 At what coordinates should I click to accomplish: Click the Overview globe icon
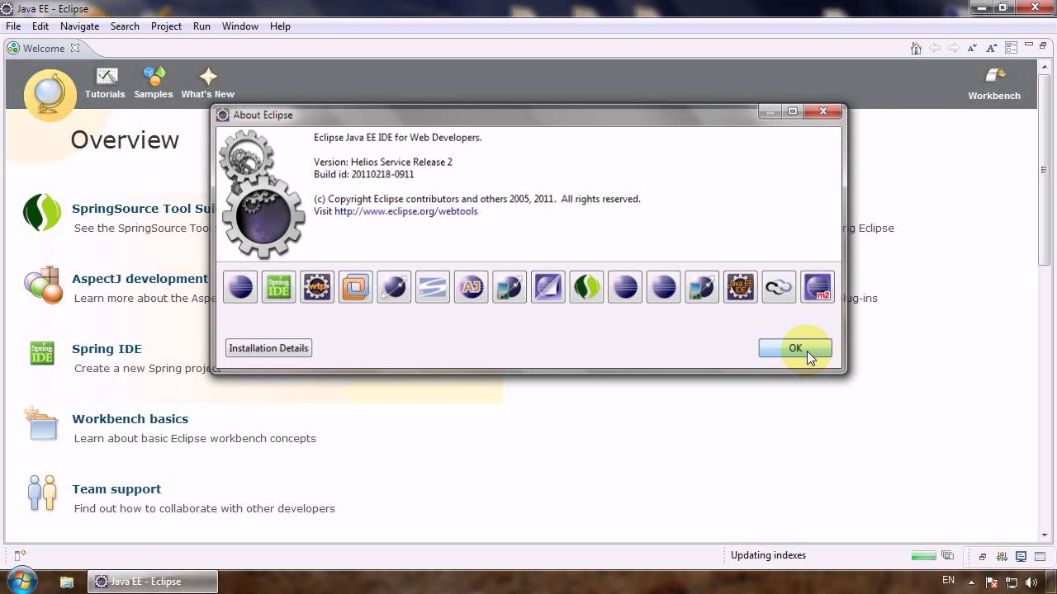(50, 95)
